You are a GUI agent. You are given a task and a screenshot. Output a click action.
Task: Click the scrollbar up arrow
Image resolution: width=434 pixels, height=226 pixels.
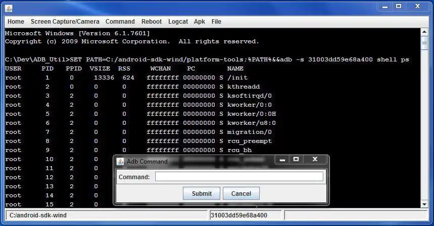click(x=424, y=32)
